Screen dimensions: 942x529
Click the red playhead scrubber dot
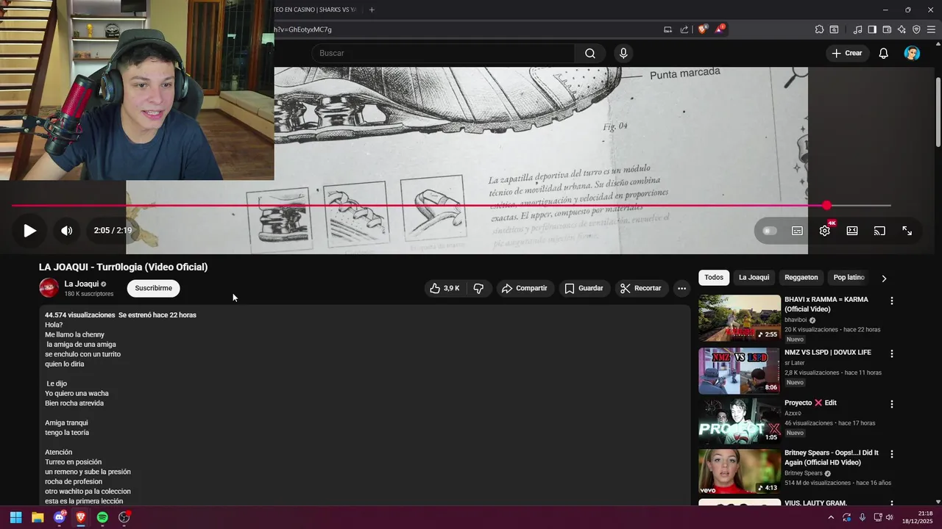coord(826,206)
